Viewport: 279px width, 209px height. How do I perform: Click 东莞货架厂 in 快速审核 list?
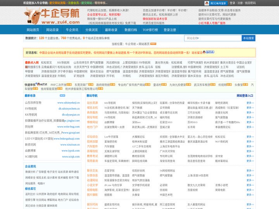(81, 85)
